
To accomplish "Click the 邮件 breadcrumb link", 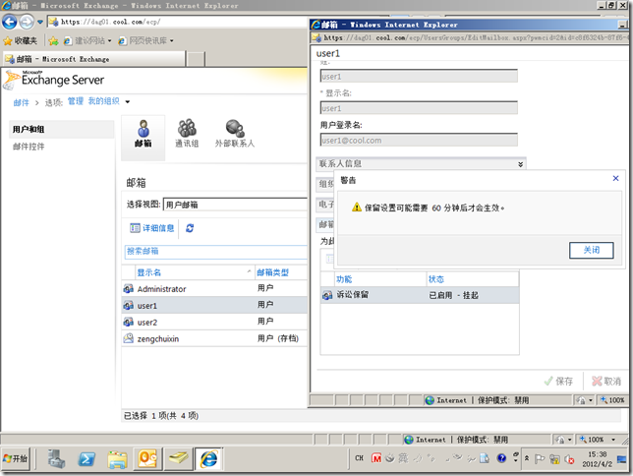I will coord(21,102).
